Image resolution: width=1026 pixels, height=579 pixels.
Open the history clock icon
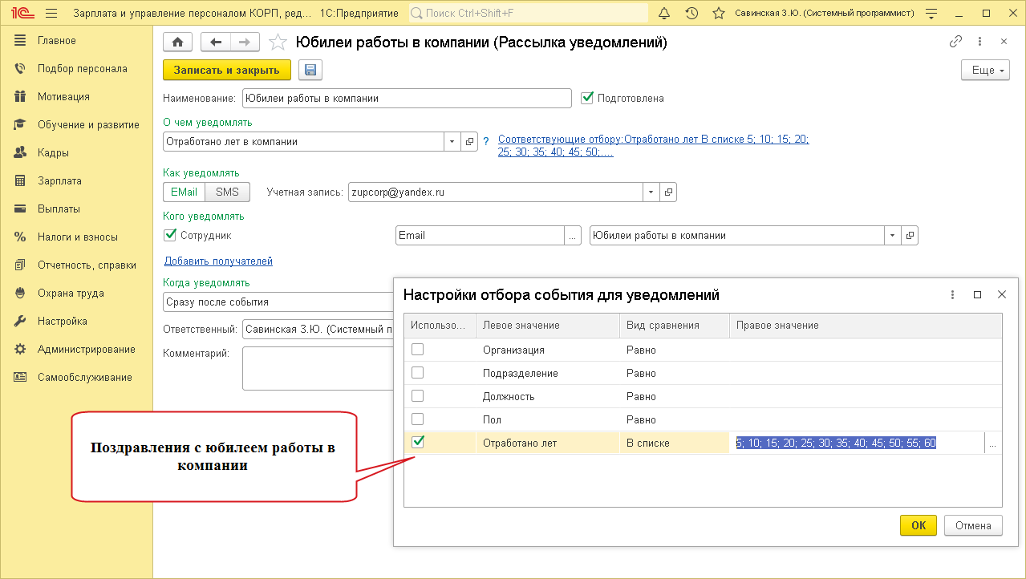point(691,14)
